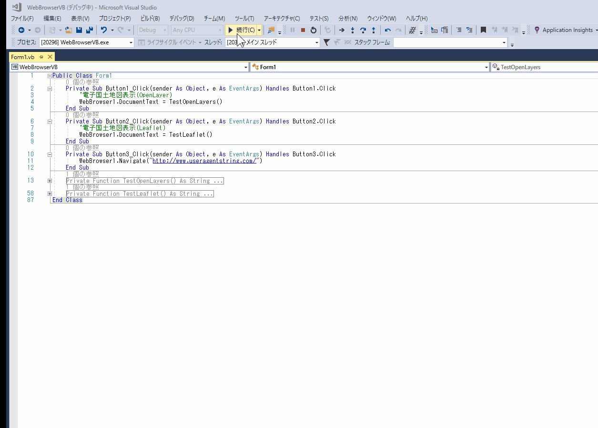The width and height of the screenshot is (598, 428).
Task: Collapse the Button1_Click sub block
Action: click(50, 89)
